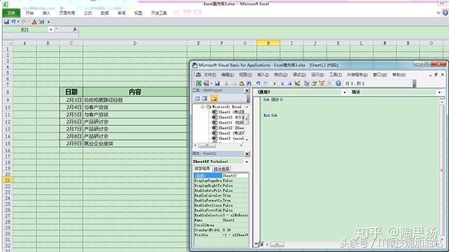Select Sheet12 in the project tree
449x252 pixels.
(x=228, y=127)
